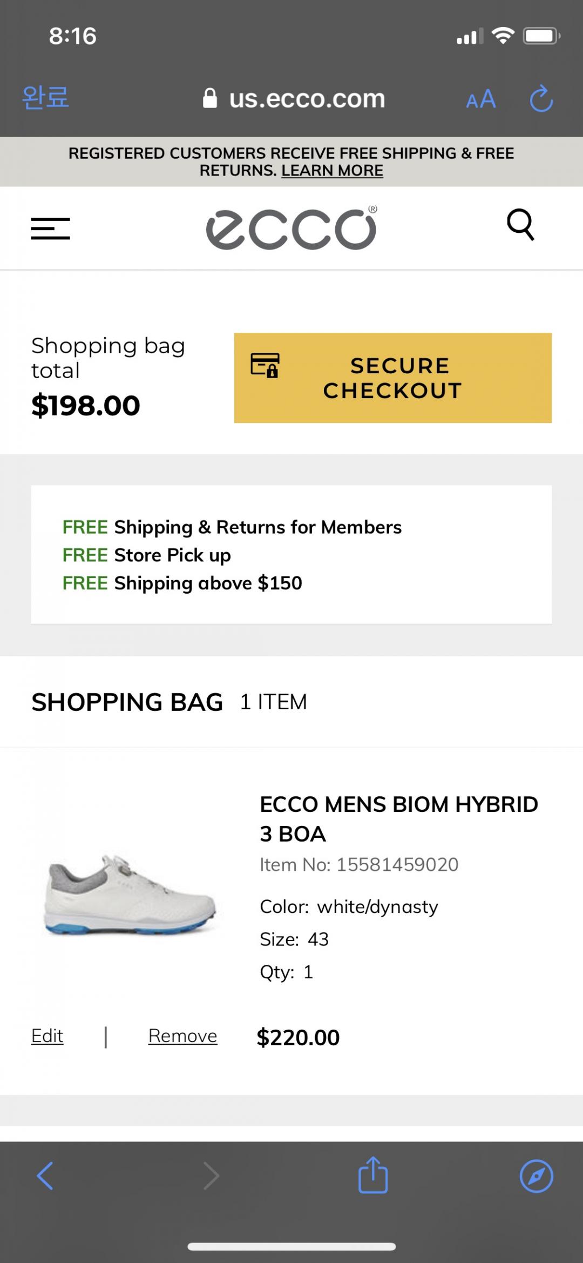Open in Safari compass icon

point(536,1175)
